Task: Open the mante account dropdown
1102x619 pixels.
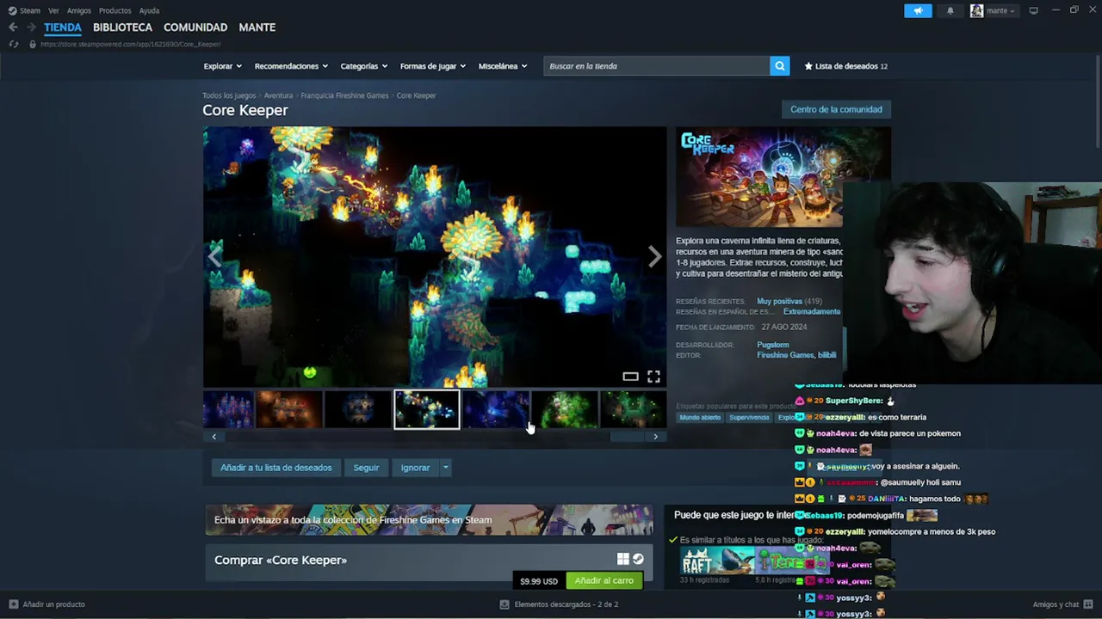Action: pyautogui.click(x=1000, y=10)
